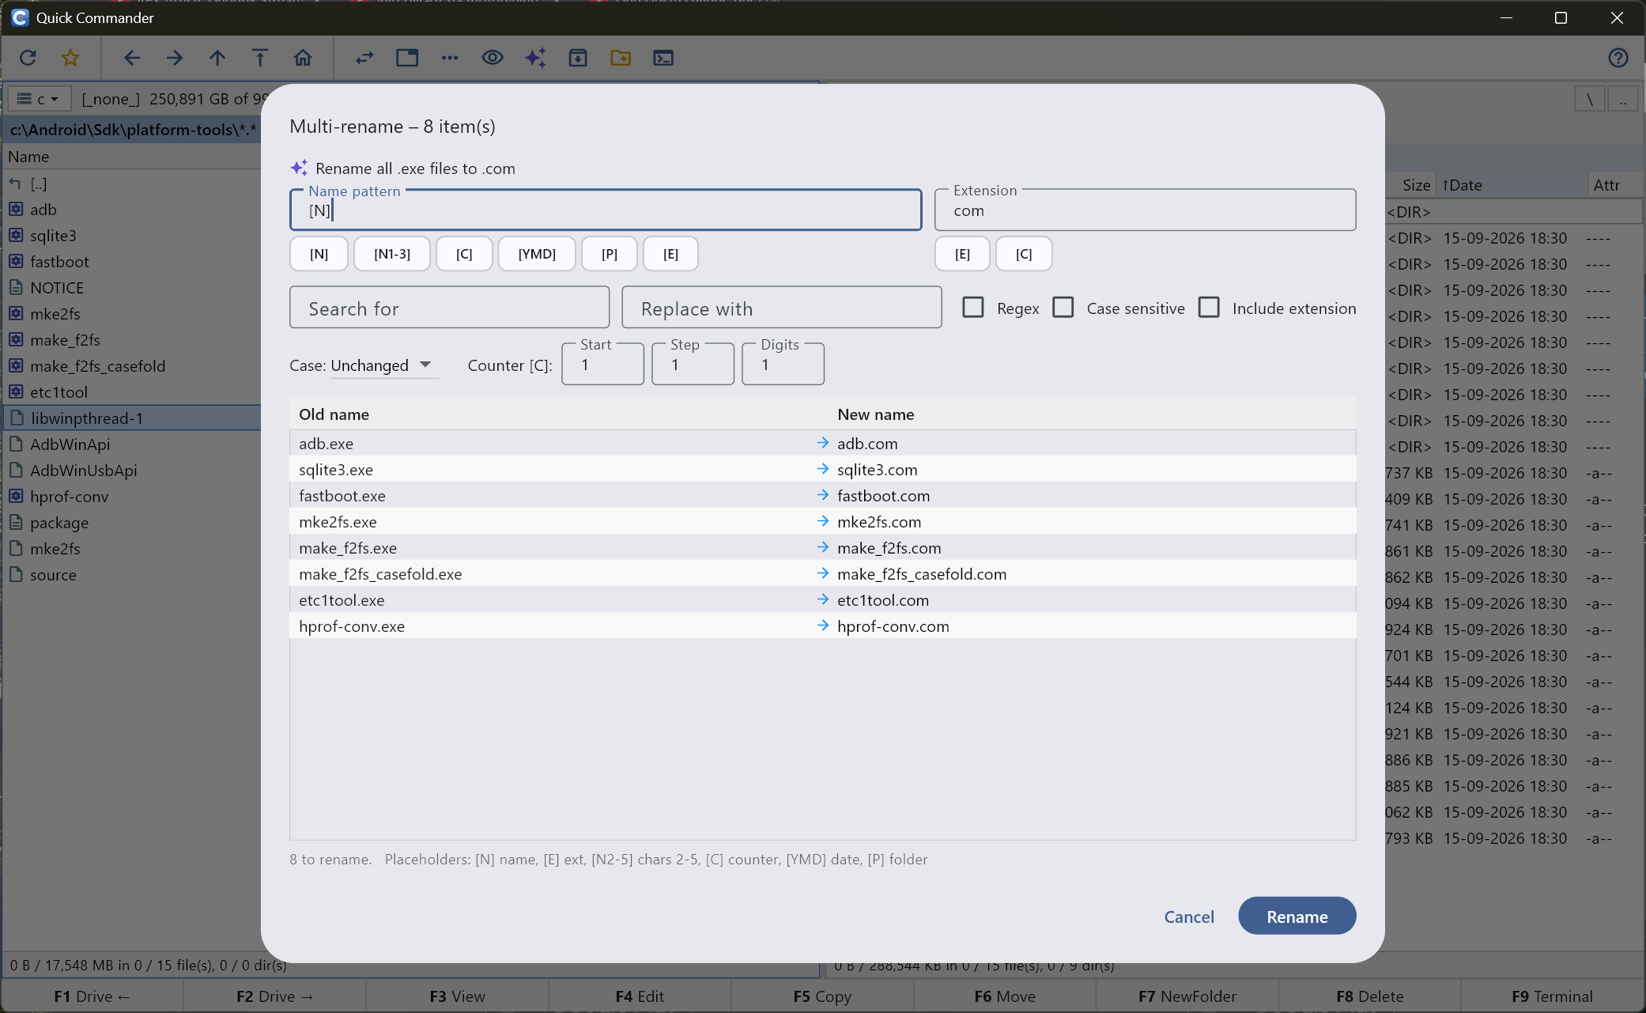
Task: Click the new folder toolbar icon
Action: tap(621, 58)
